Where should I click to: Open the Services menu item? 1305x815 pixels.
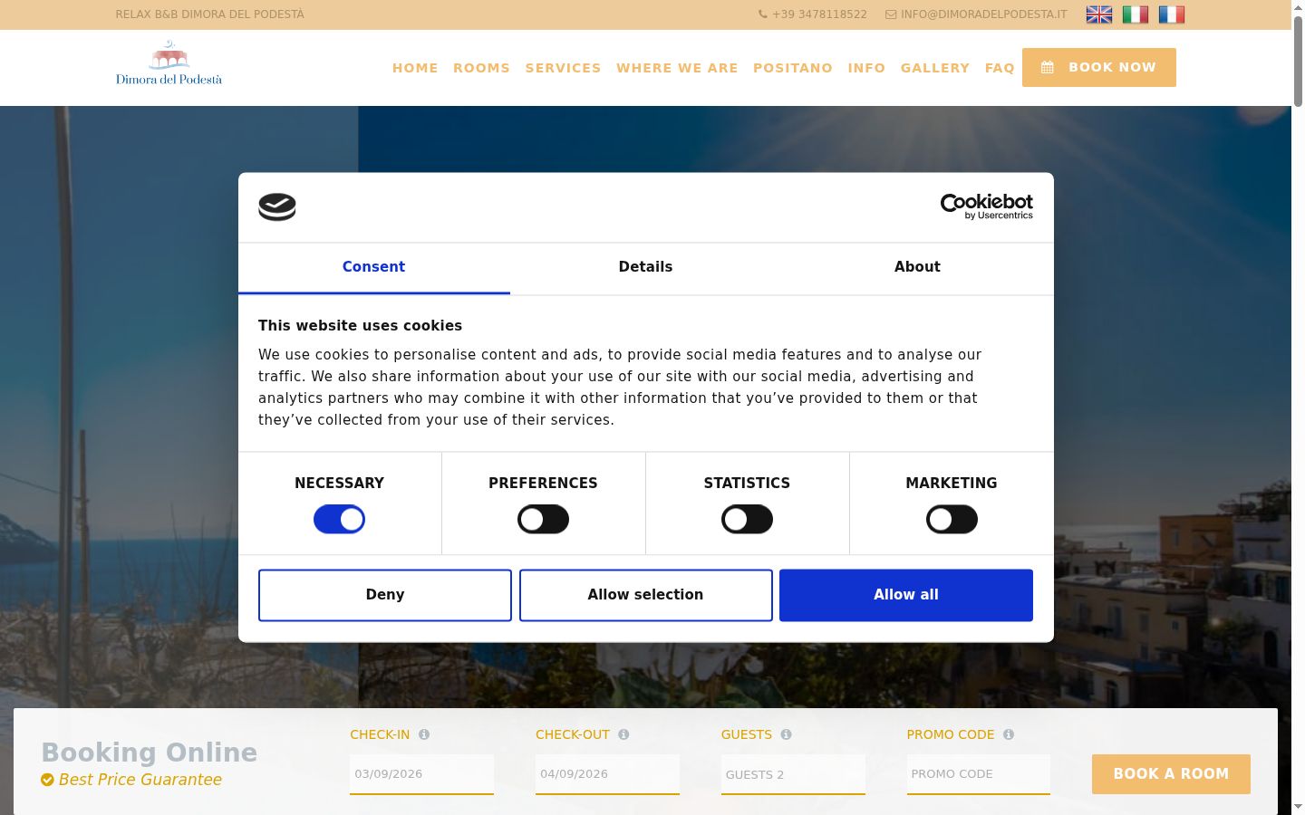click(563, 68)
